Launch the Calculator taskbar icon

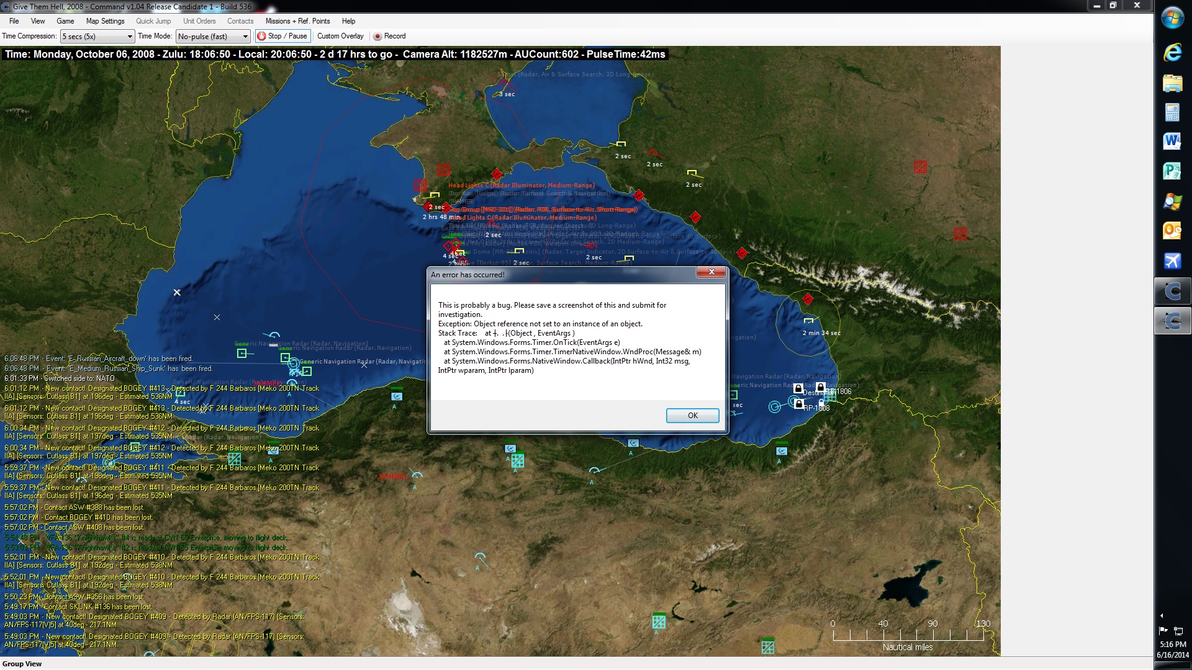point(1172,112)
